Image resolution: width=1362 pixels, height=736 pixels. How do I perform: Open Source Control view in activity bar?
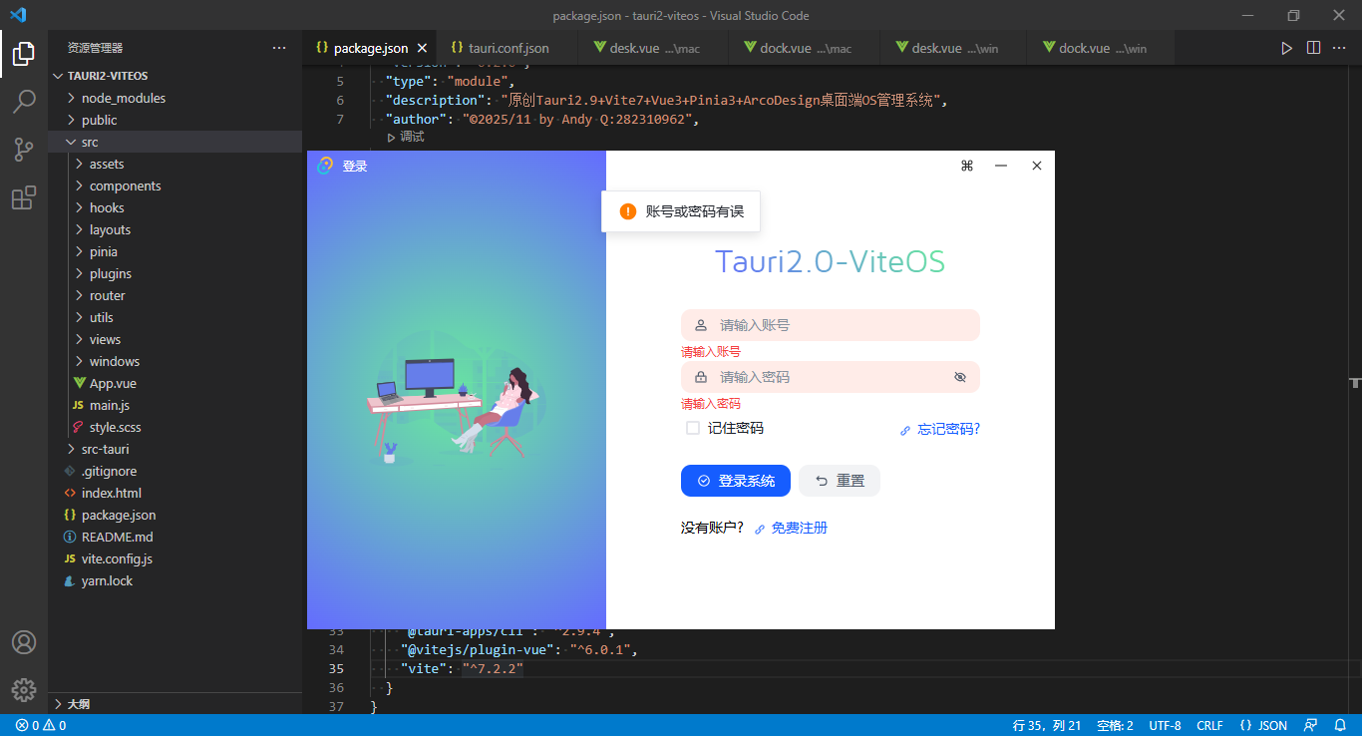[x=24, y=150]
